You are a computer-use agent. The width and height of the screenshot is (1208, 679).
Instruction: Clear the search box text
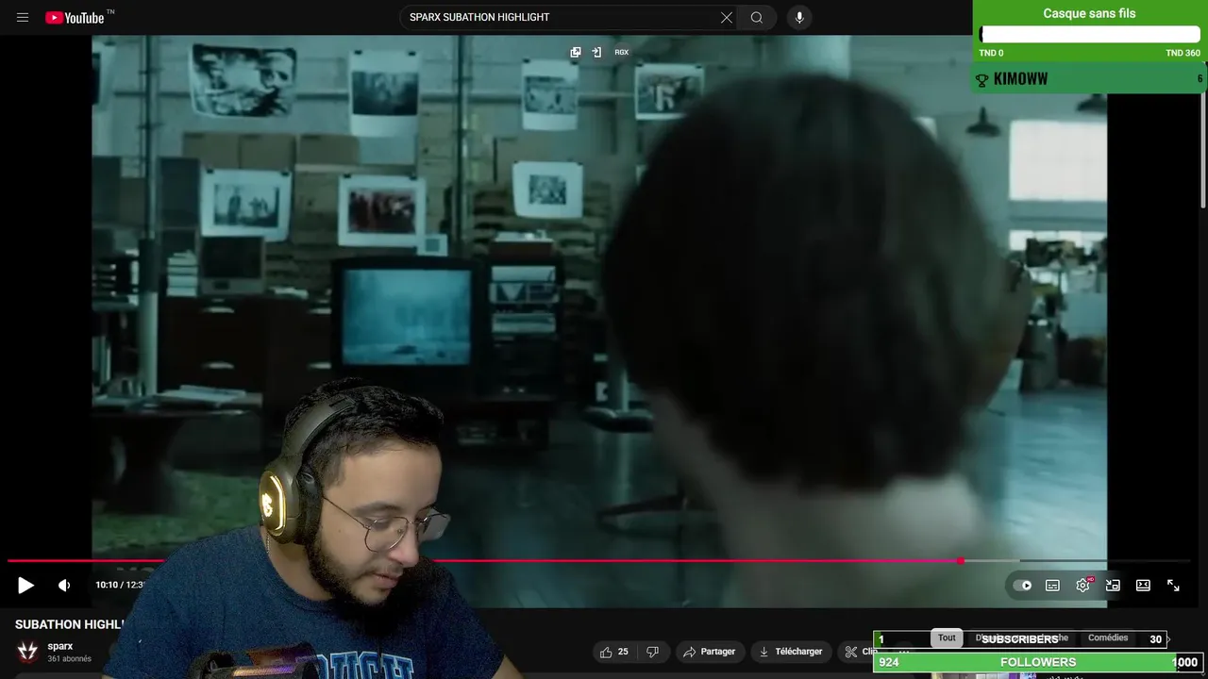[727, 17]
